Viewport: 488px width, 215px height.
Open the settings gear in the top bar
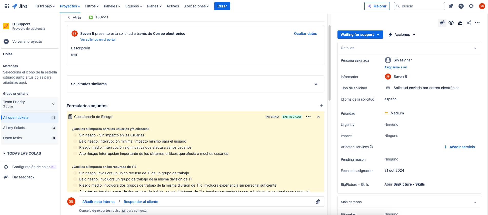(471, 6)
